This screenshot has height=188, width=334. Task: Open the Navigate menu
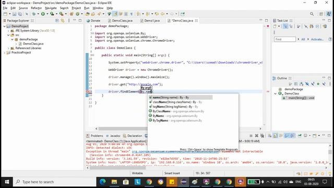(x=51, y=8)
